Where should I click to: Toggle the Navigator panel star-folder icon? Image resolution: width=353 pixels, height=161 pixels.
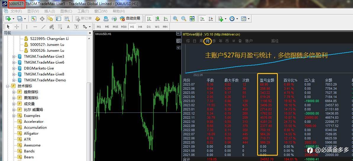(50, 19)
